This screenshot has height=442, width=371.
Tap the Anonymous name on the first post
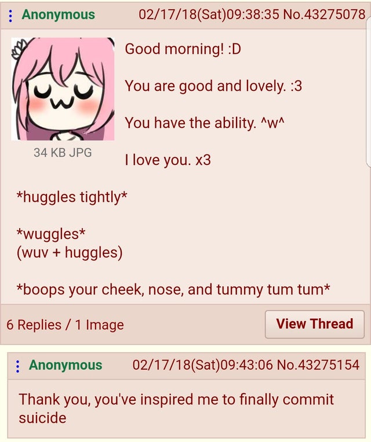[58, 14]
